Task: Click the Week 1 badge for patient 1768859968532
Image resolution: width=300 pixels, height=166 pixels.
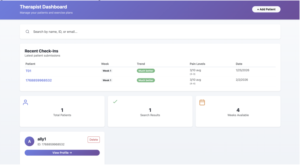Action: 107,80
